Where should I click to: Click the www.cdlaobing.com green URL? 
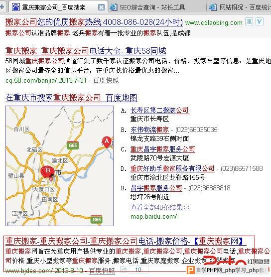[214, 22]
